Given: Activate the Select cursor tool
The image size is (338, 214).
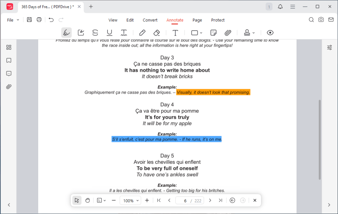Looking at the screenshot, I should 77,200.
